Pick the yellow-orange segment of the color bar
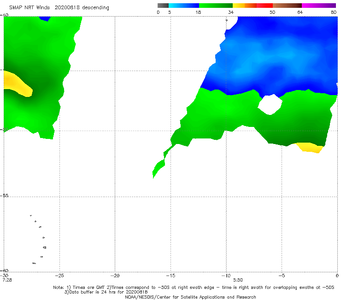 [x=244, y=6]
